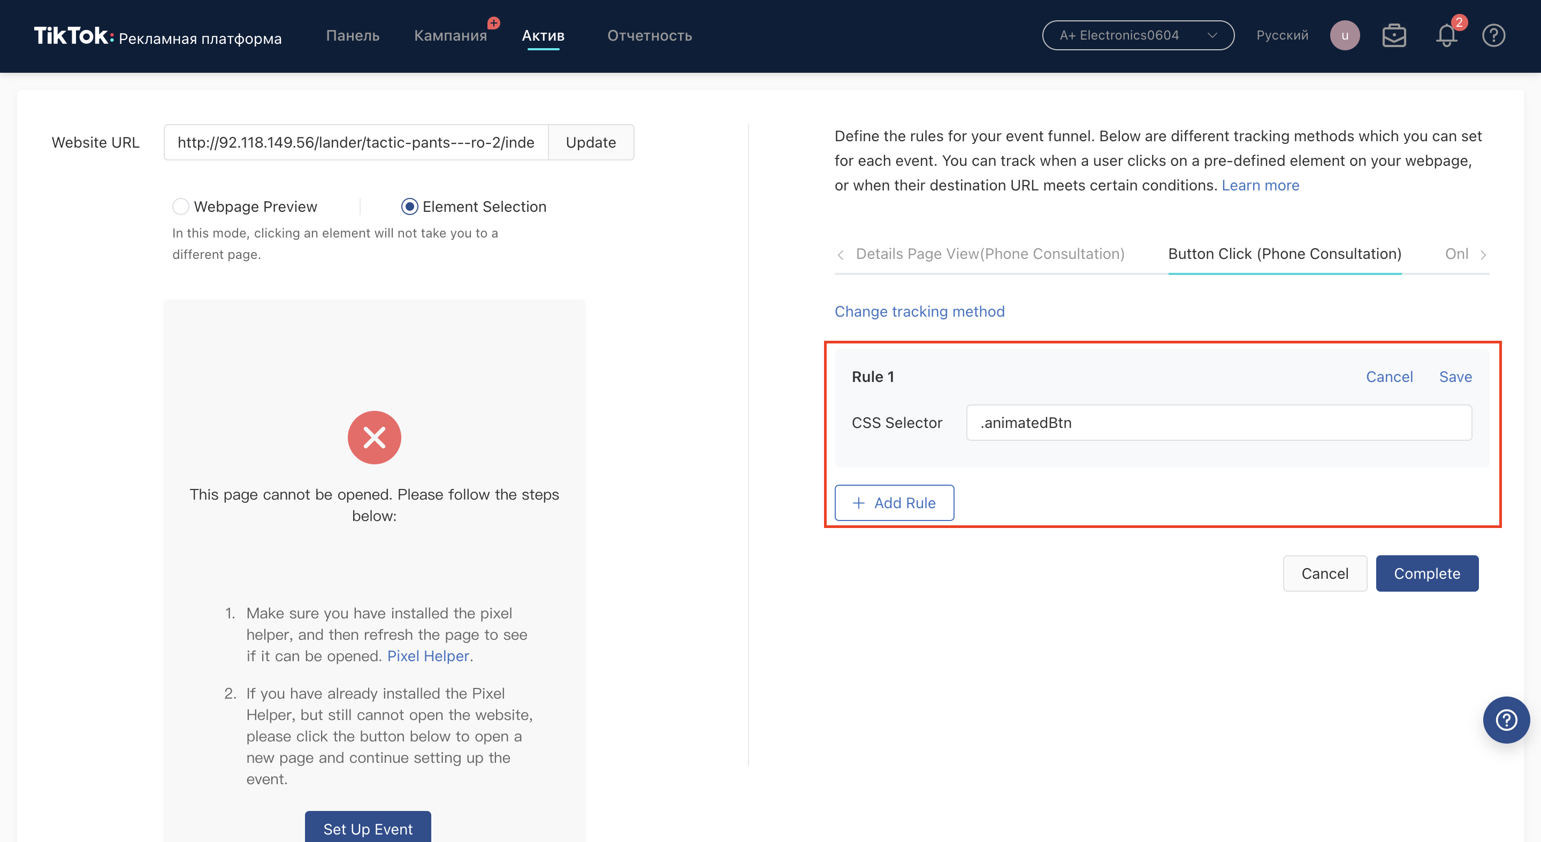Click 'Рекламная платформа' header text
The height and width of the screenshot is (842, 1541).
click(x=200, y=39)
